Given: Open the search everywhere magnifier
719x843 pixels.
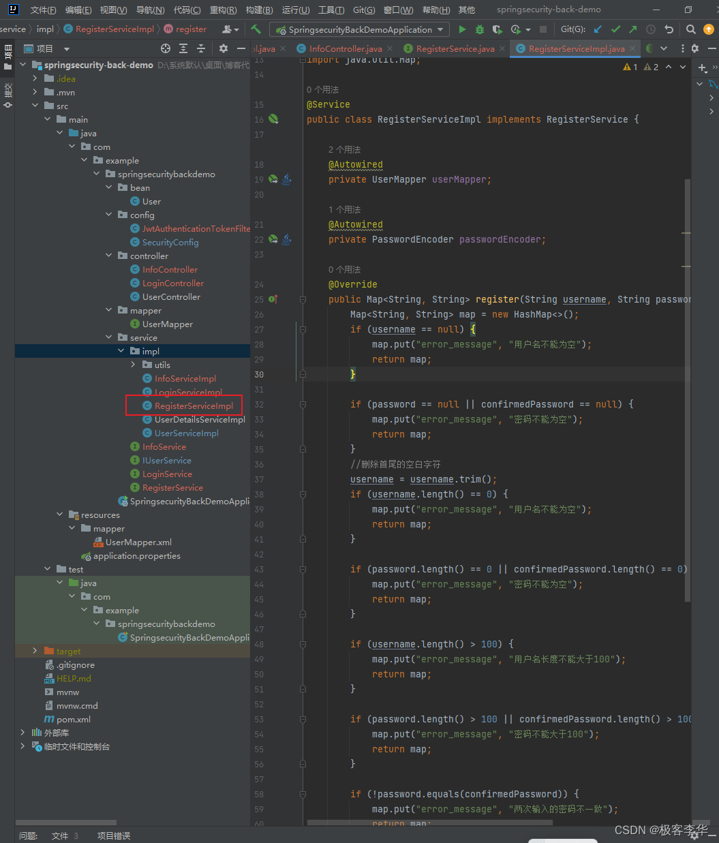Looking at the screenshot, I should coord(690,29).
